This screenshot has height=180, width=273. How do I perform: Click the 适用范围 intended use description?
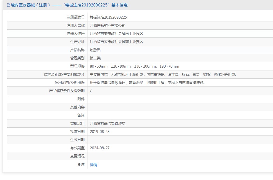coord(148,83)
